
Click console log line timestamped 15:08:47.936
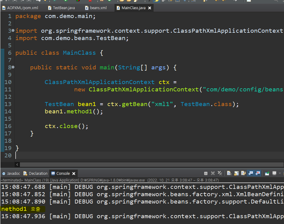142,216
